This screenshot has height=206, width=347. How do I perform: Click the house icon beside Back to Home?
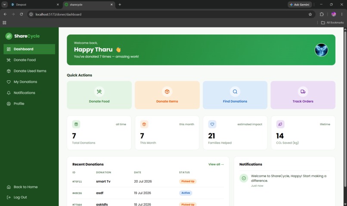(9, 187)
